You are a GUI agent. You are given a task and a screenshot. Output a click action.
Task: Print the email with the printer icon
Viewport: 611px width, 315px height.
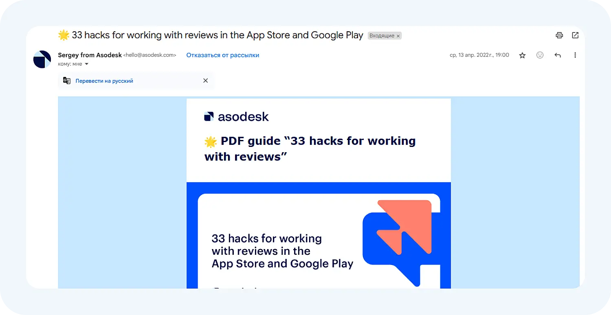(559, 35)
